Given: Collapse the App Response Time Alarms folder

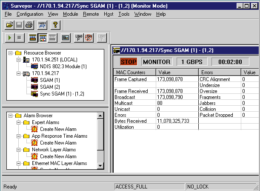Looking at the screenshot, I should pos(19,136).
